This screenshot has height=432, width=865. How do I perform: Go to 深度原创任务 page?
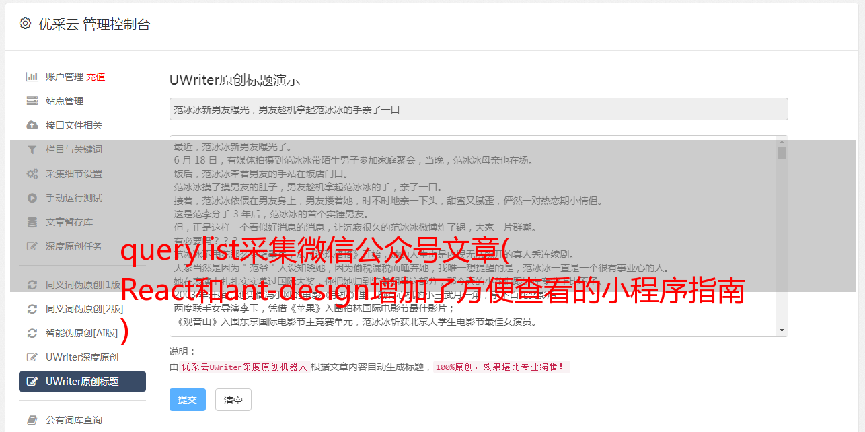[74, 246]
